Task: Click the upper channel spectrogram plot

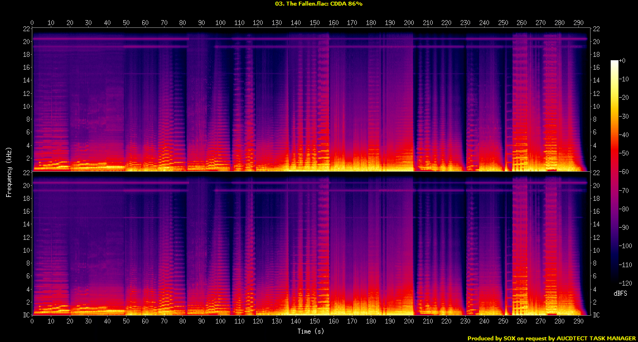Action: (311, 99)
